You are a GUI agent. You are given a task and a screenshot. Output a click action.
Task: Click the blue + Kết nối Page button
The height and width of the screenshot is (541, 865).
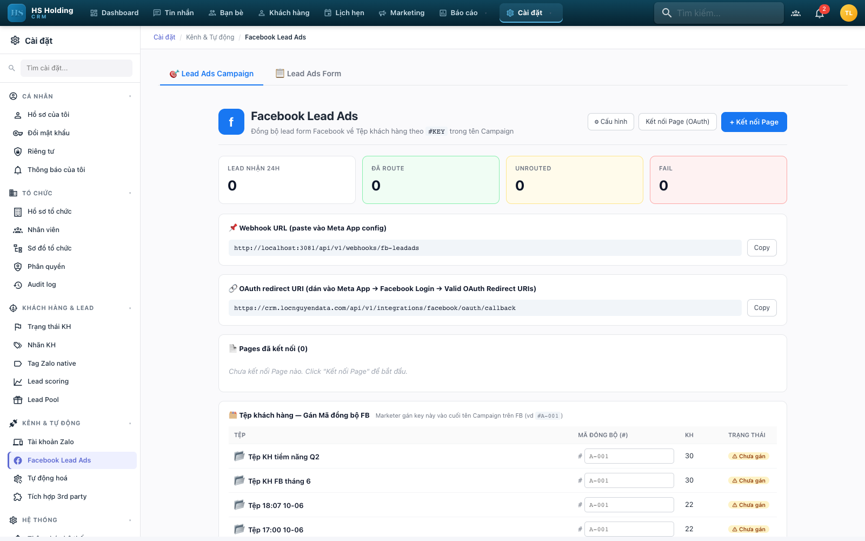coord(754,122)
